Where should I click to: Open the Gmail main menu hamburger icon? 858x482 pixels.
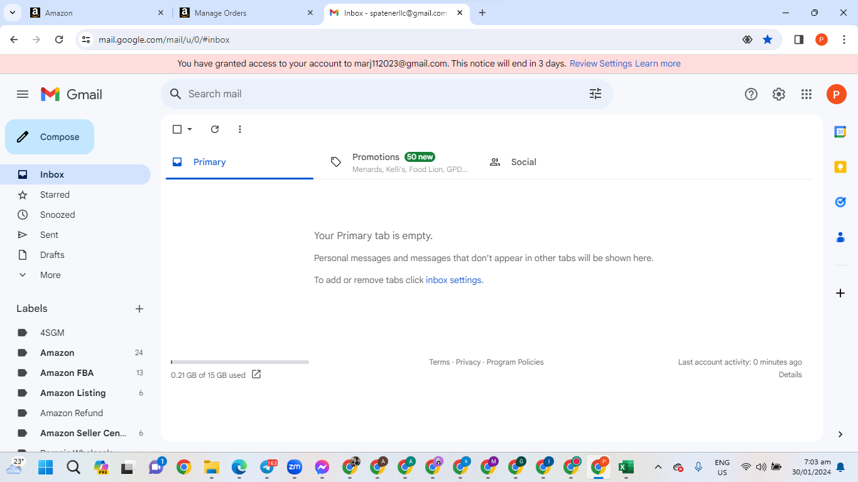(23, 94)
